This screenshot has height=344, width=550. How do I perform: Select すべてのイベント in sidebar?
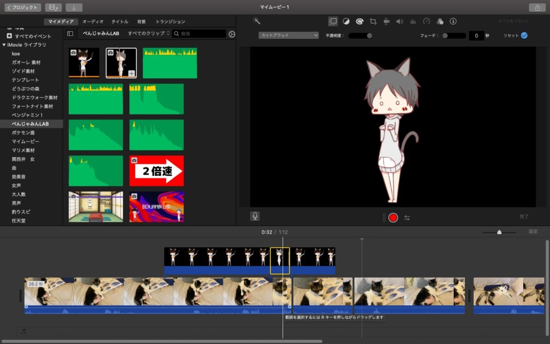tap(33, 36)
